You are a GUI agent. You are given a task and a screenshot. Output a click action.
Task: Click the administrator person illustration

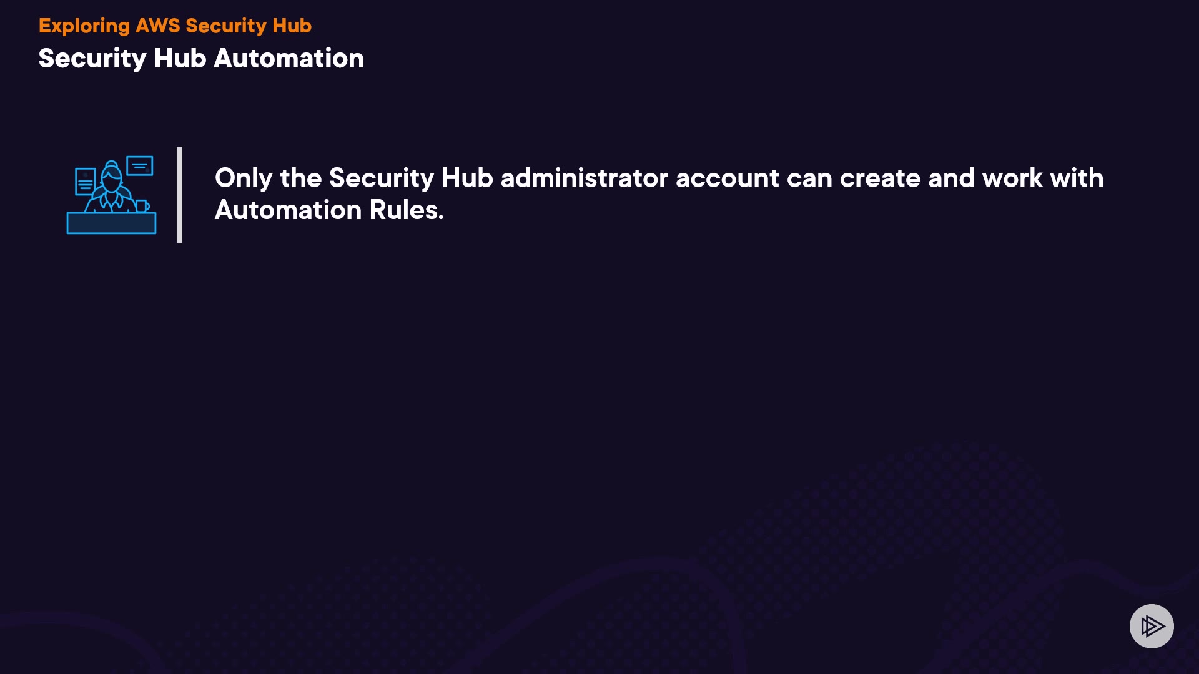pyautogui.click(x=111, y=187)
